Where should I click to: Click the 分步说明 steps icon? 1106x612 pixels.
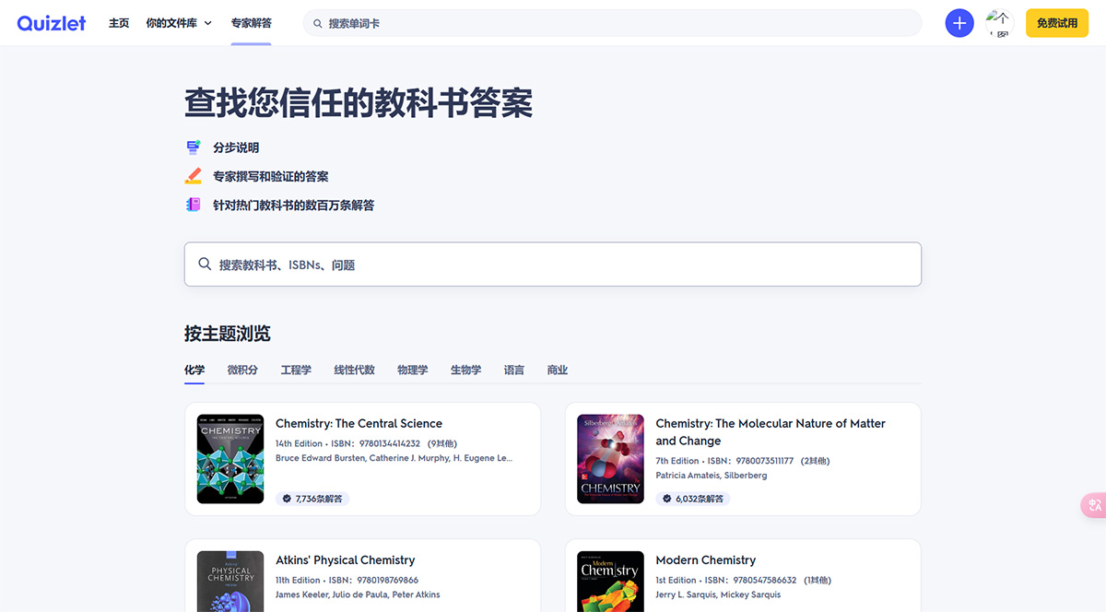(x=194, y=147)
